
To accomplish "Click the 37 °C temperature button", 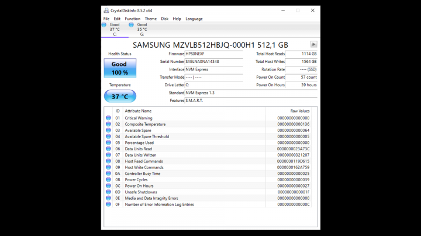I will tap(120, 96).
